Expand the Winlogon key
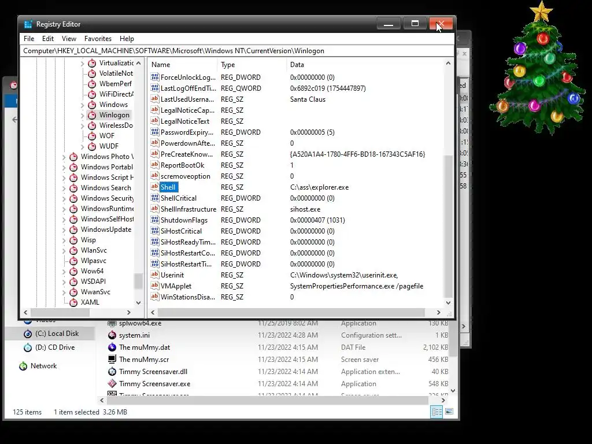 [x=82, y=116]
